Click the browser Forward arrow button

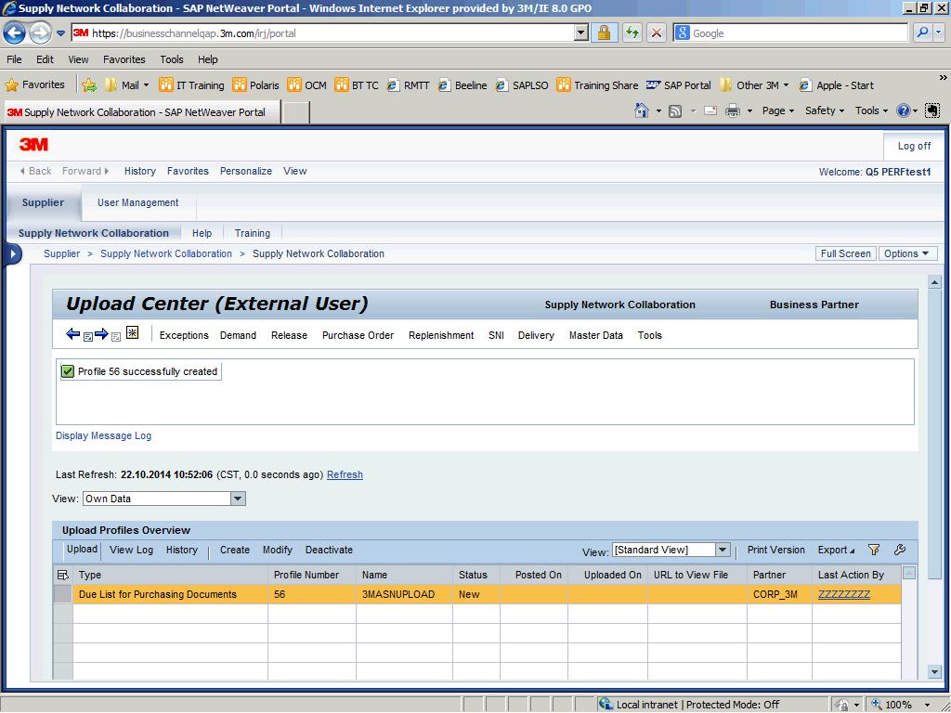[40, 32]
